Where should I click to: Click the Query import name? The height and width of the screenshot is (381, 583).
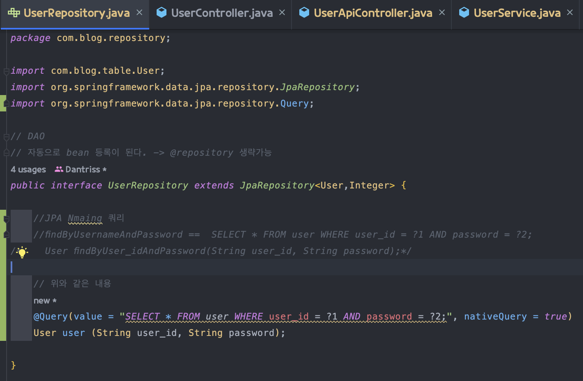(294, 104)
